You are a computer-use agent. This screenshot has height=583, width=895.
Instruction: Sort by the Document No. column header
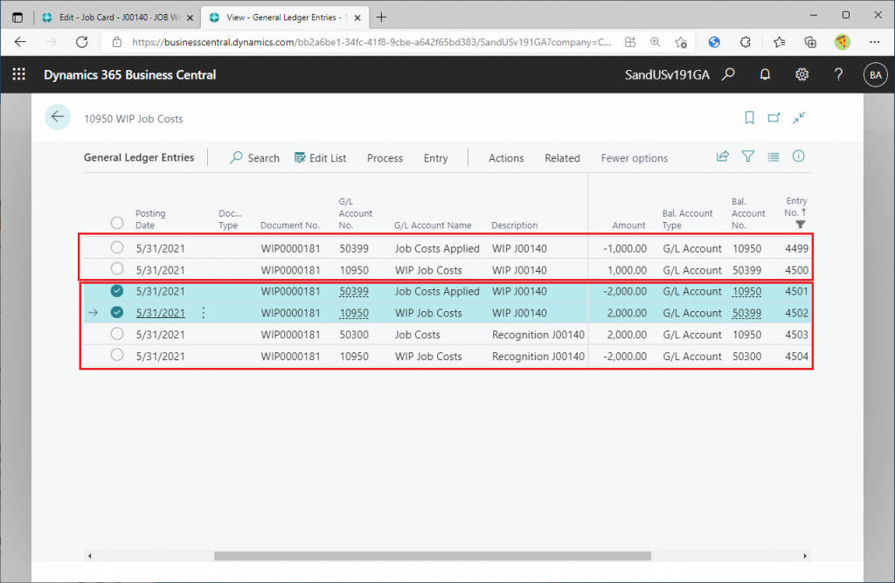coord(290,225)
